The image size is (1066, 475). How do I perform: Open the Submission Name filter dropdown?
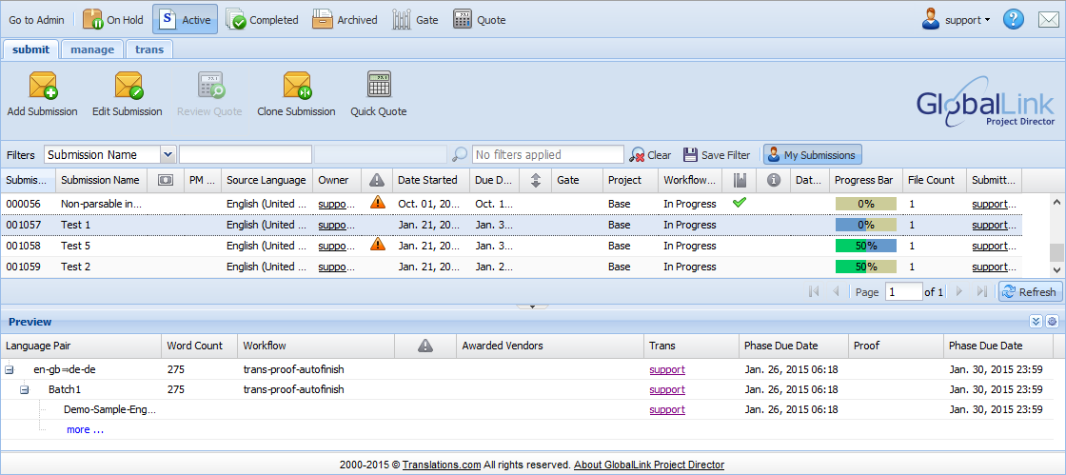coord(168,155)
